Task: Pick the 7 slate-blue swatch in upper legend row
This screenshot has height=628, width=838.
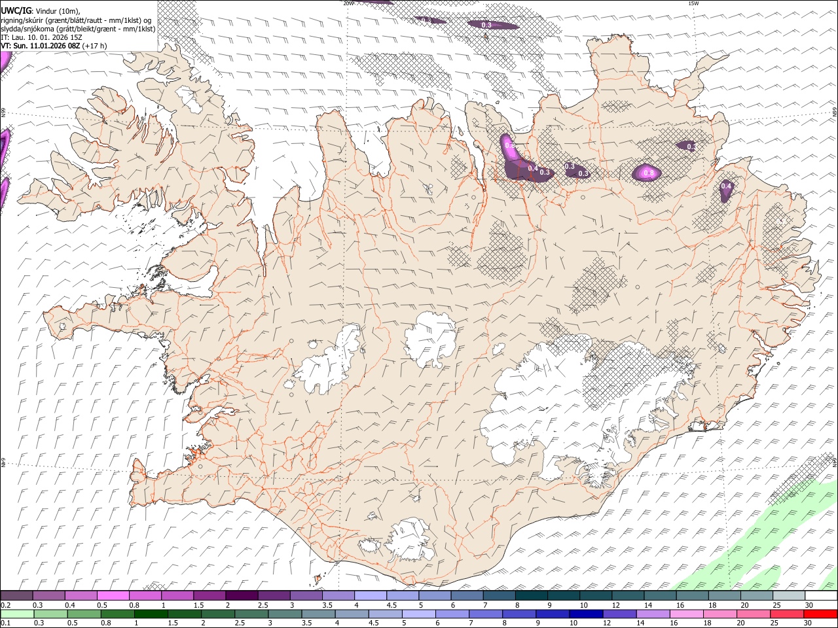Action: pyautogui.click(x=499, y=595)
